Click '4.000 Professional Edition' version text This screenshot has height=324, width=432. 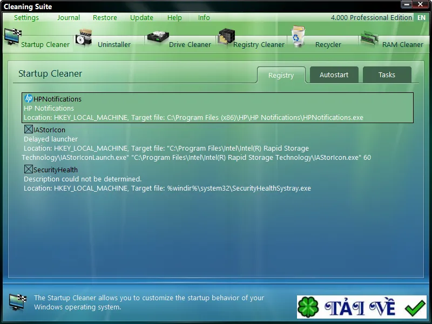[372, 18]
